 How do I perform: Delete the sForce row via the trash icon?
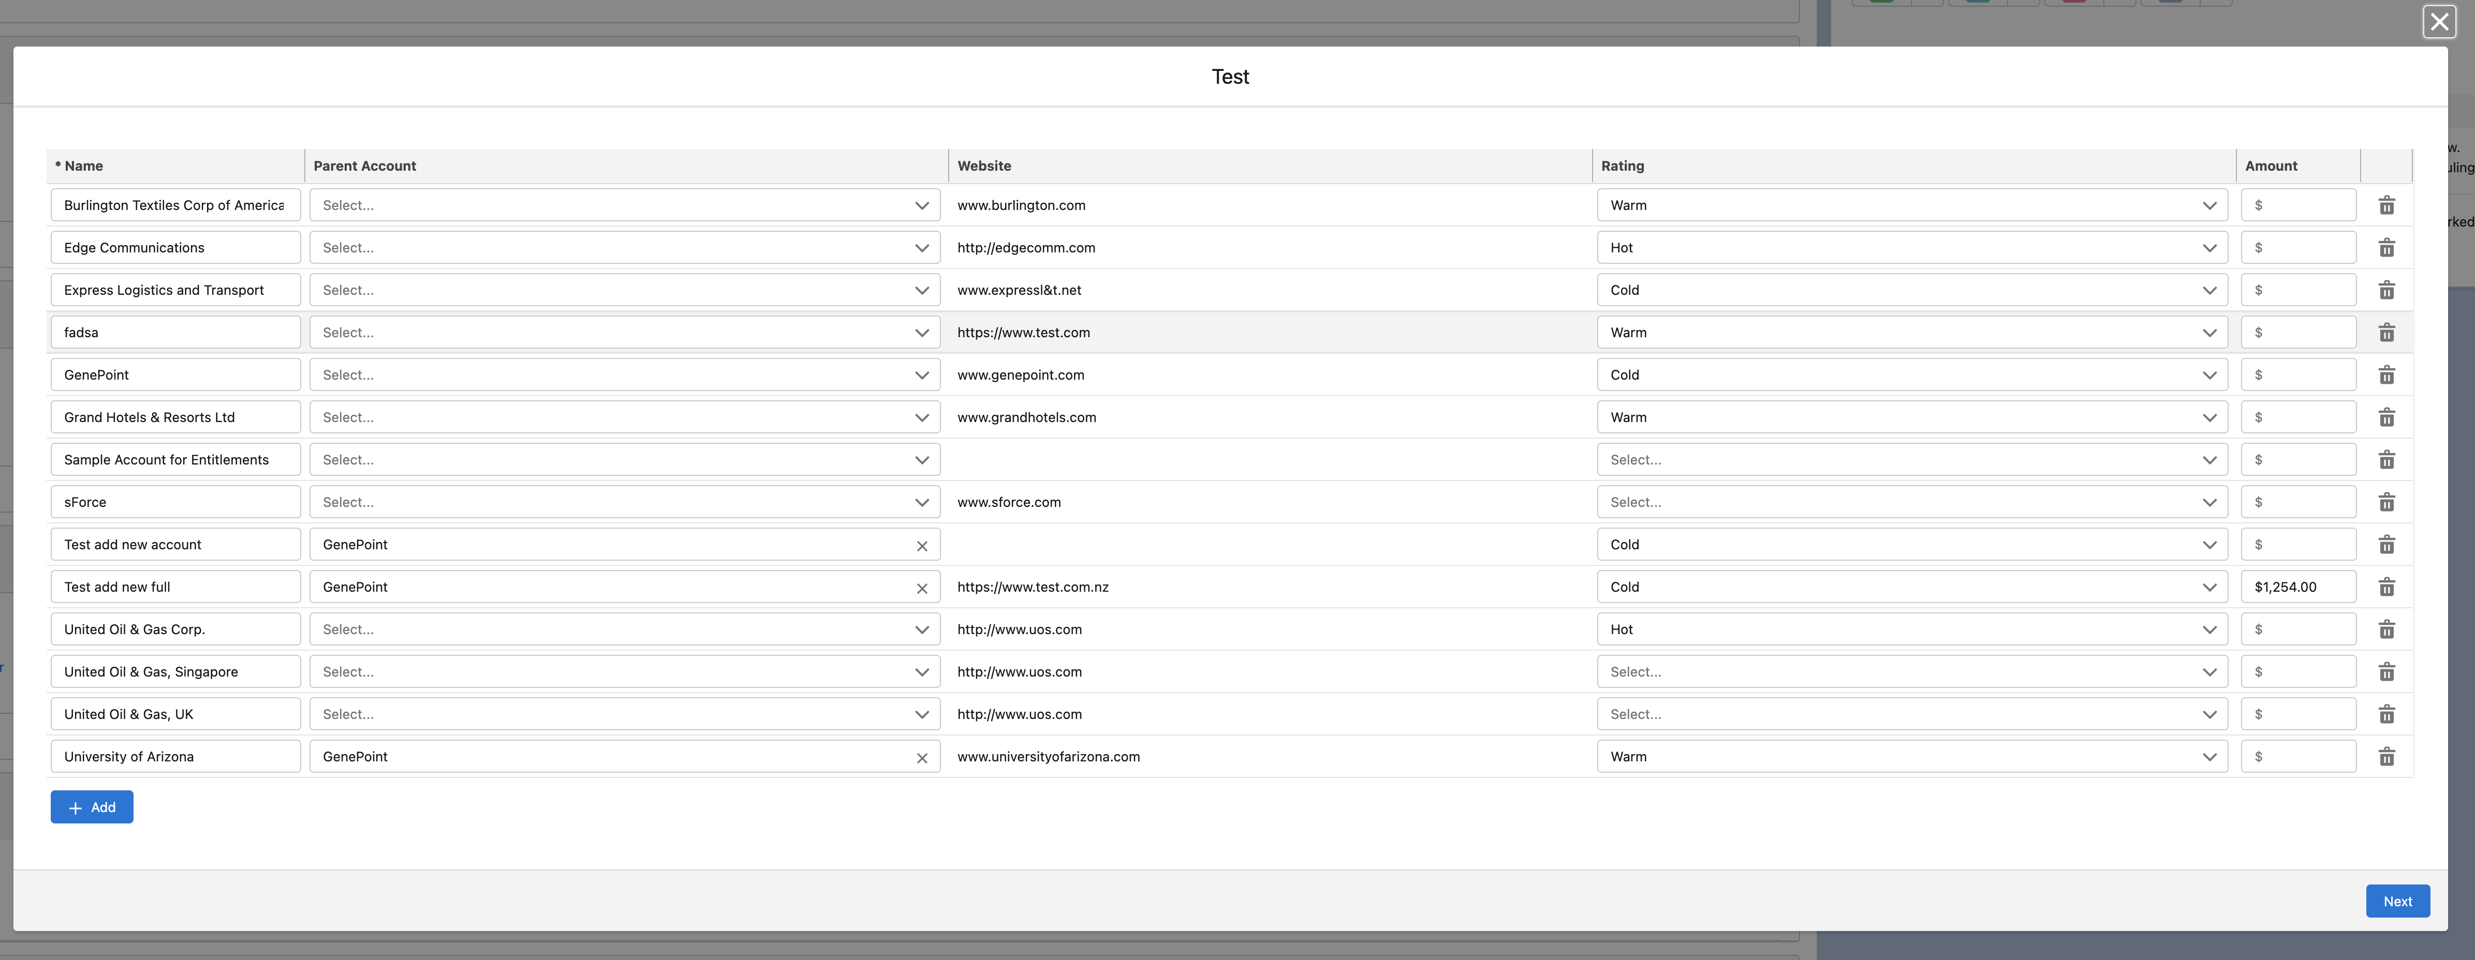pyautogui.click(x=2386, y=502)
